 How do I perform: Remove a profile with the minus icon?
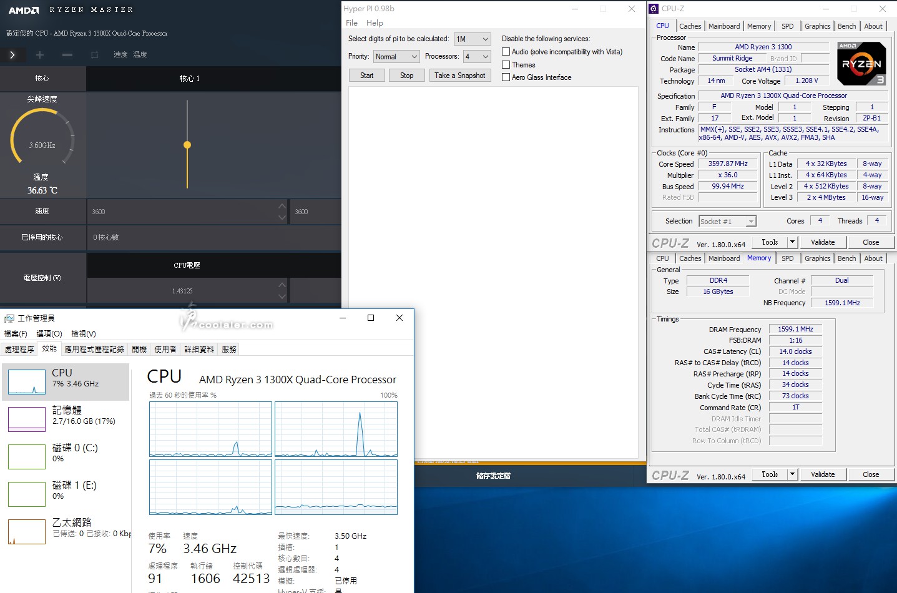67,55
